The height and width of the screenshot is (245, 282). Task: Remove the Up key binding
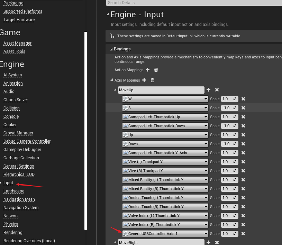tap(243, 135)
